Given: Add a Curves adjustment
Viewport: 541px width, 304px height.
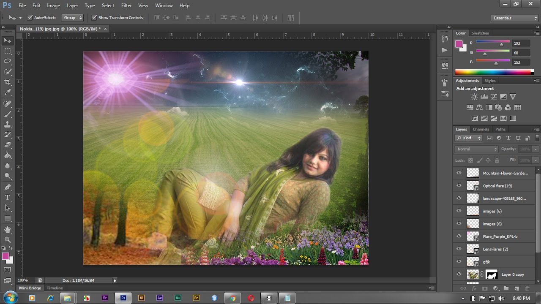Looking at the screenshot, I should pyautogui.click(x=494, y=97).
